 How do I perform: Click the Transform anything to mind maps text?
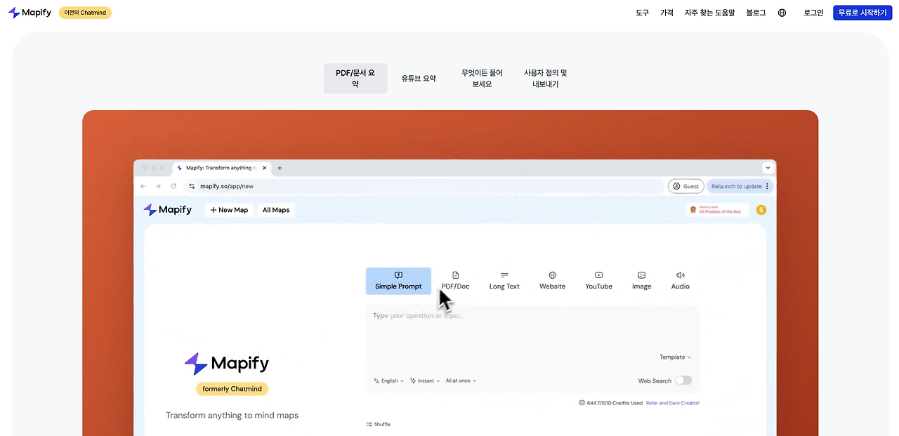point(232,415)
